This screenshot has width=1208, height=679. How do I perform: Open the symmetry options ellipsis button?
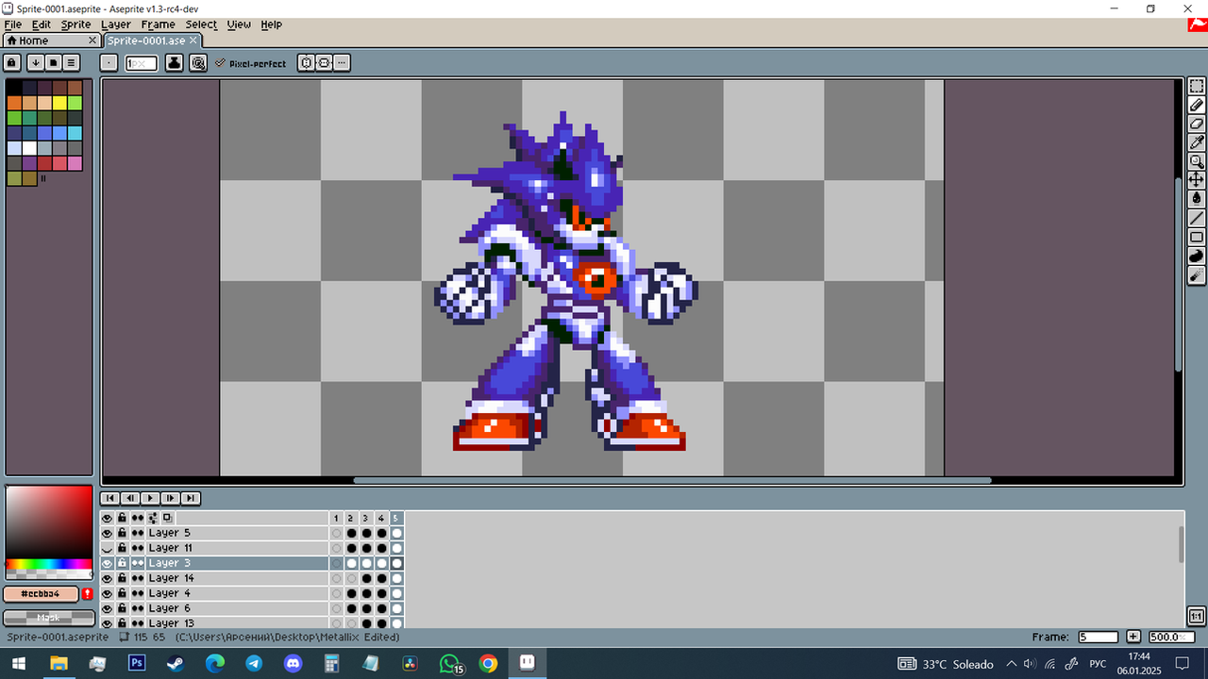click(x=341, y=62)
